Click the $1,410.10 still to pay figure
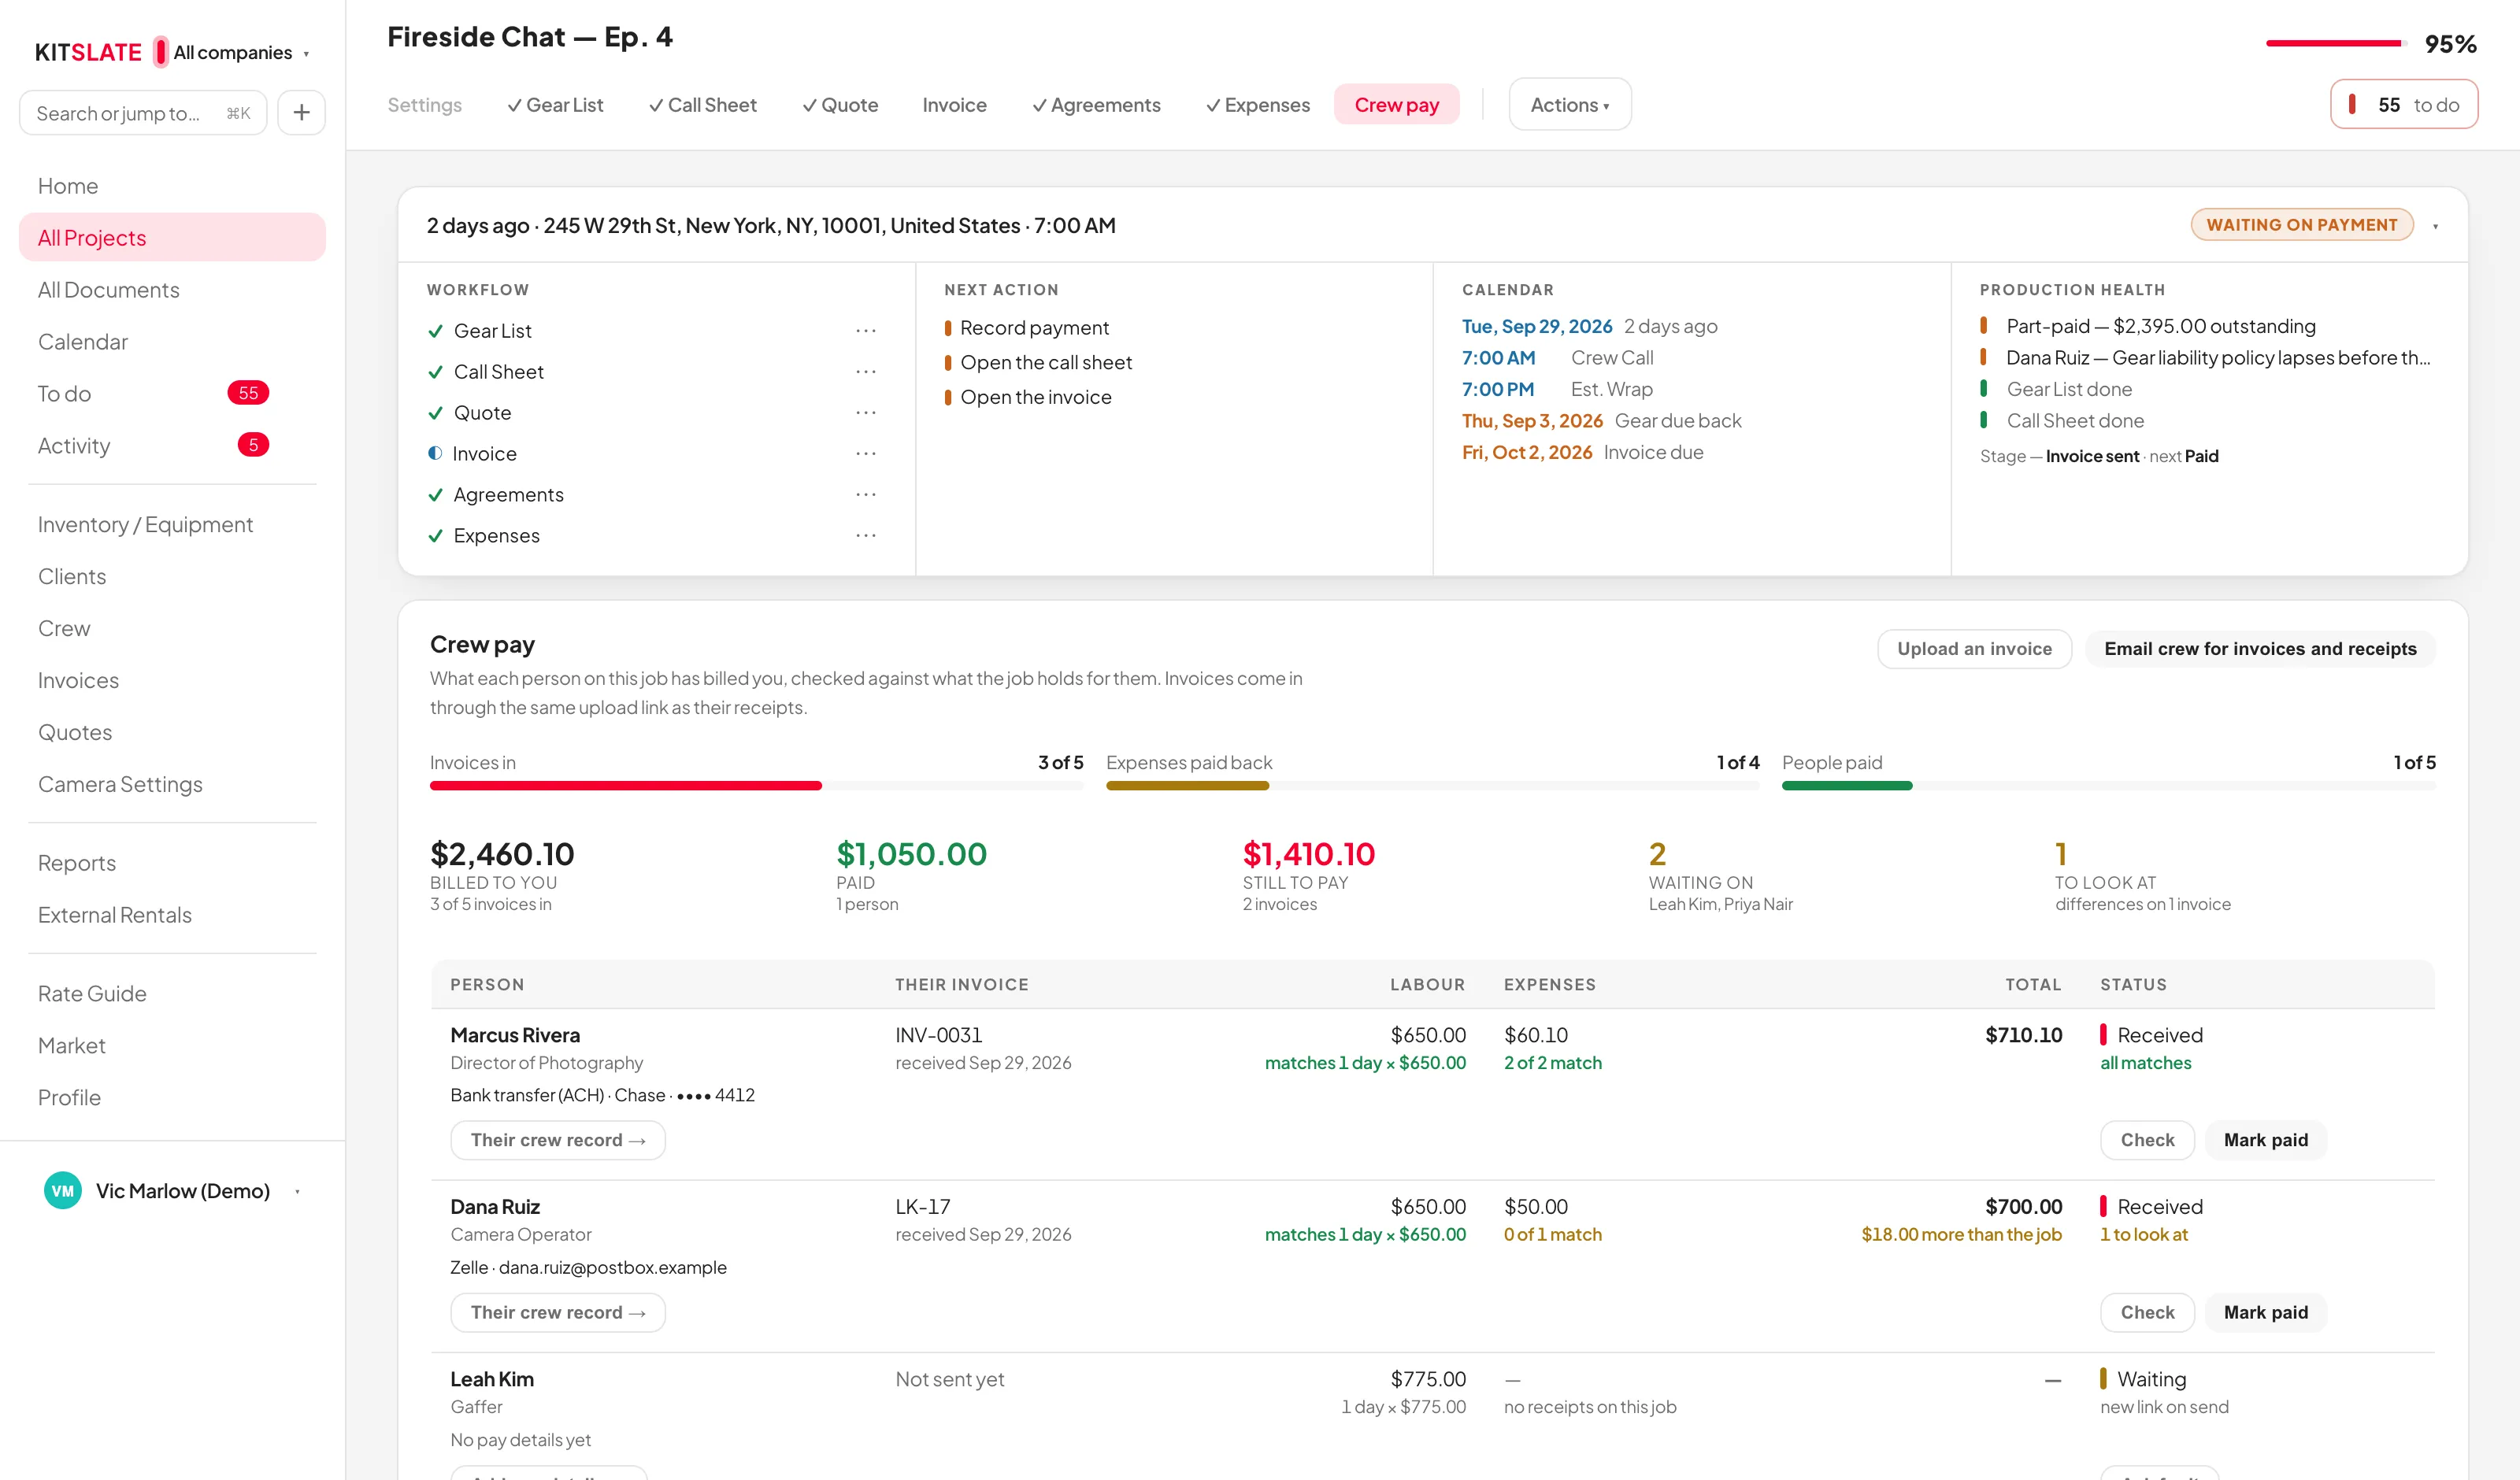 pos(1308,854)
